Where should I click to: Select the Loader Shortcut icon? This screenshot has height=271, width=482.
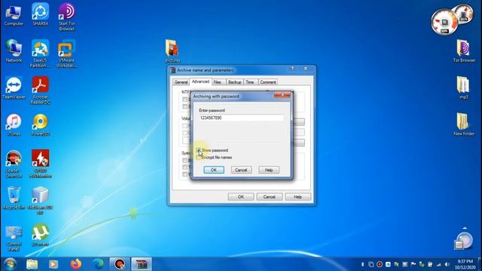point(14,164)
